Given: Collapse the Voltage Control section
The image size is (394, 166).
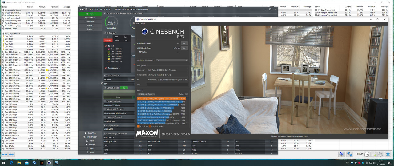Looking at the screenshot, I should point(105,101).
